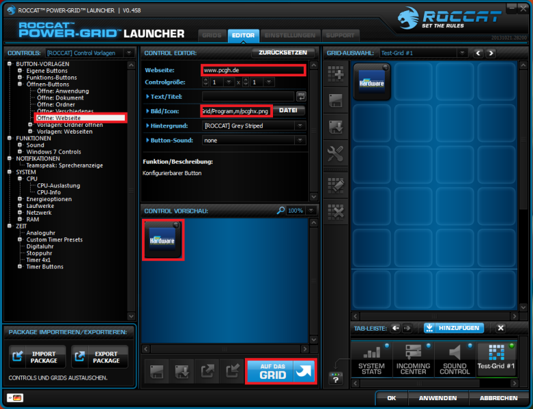533x409 pixels.
Task: Select the Hardware button on the grid
Action: [371, 82]
